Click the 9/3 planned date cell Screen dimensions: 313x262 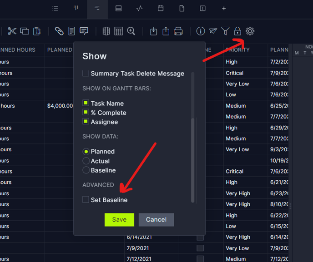[x=279, y=149]
